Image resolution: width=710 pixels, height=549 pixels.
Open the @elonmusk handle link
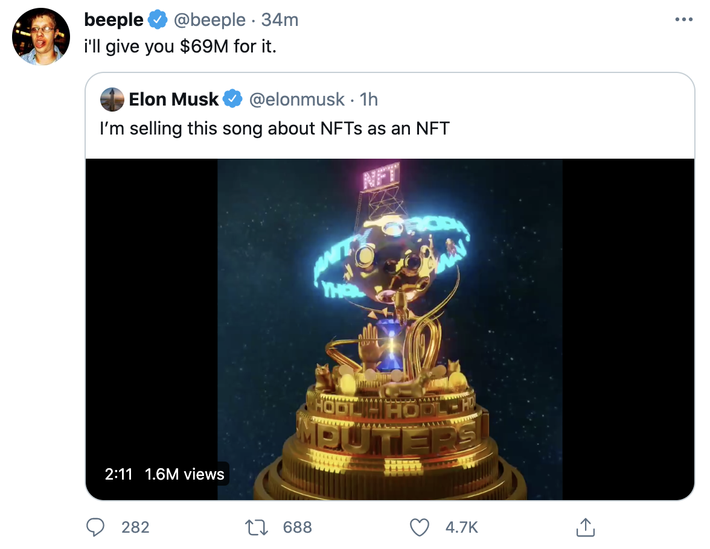[x=296, y=99]
